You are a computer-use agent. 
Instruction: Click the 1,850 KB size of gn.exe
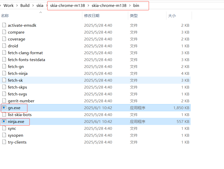click(181, 108)
